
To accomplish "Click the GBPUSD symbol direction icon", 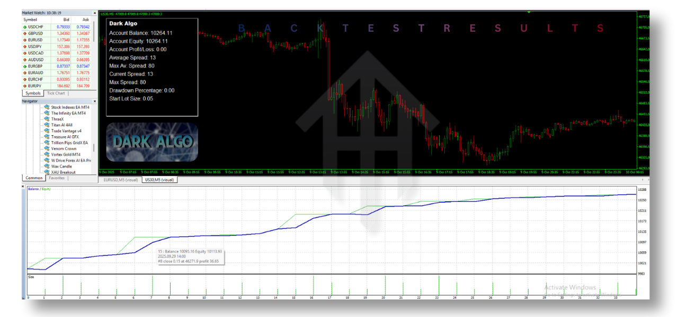I will (x=25, y=33).
